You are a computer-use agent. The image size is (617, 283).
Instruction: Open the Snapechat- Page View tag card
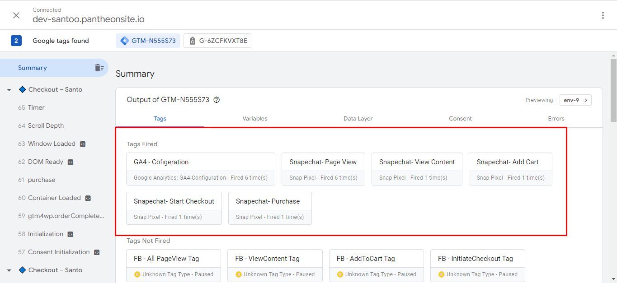[x=323, y=169]
